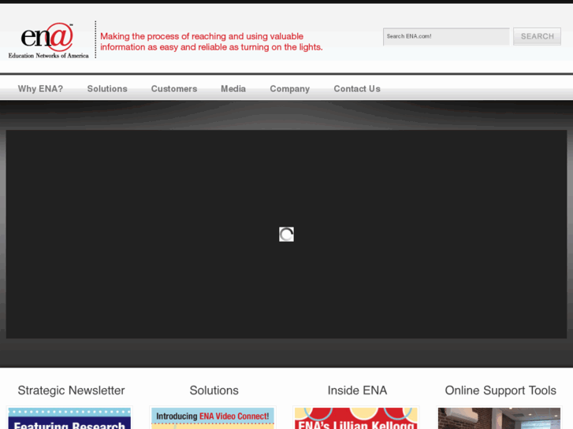Open the Customers menu item

[174, 89]
